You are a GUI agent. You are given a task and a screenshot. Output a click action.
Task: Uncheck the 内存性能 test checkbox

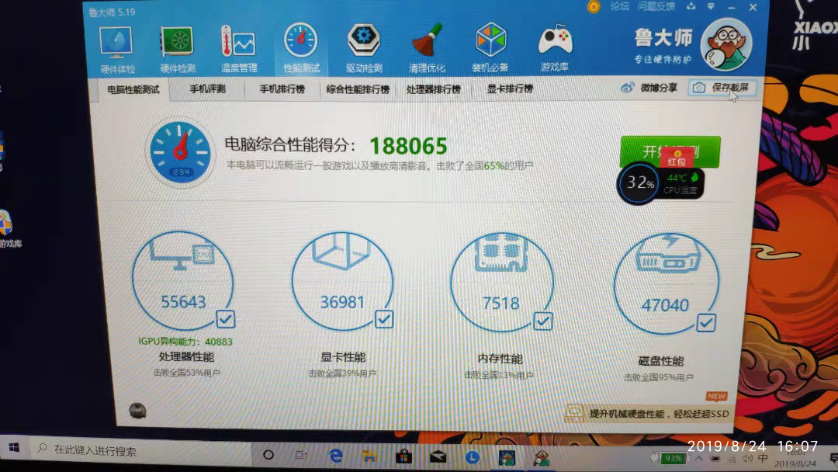(542, 321)
